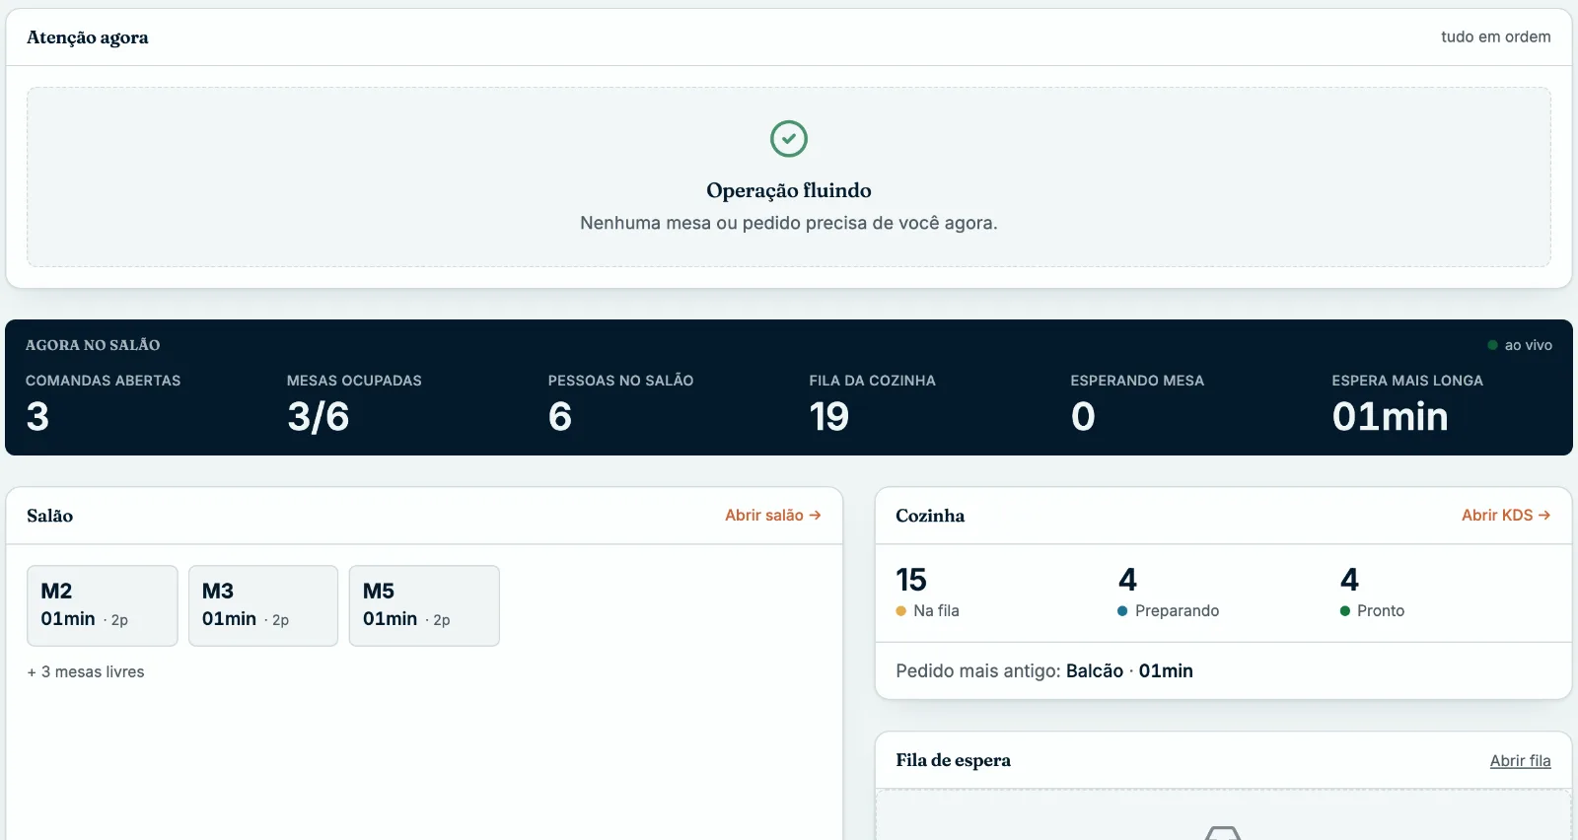Image resolution: width=1578 pixels, height=840 pixels.
Task: Click the 'Comandas abertas' stat
Action: (x=104, y=403)
